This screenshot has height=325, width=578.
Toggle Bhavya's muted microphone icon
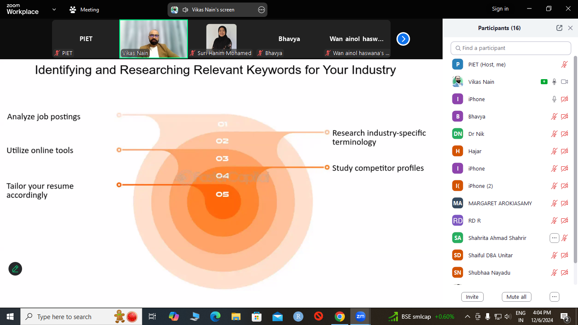[x=554, y=116]
